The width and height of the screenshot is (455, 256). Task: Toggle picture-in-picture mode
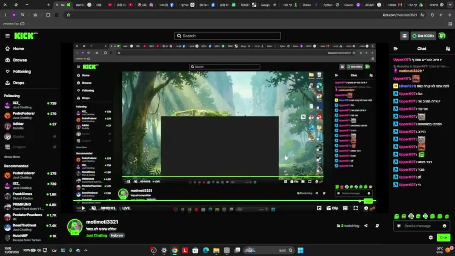(x=319, y=208)
